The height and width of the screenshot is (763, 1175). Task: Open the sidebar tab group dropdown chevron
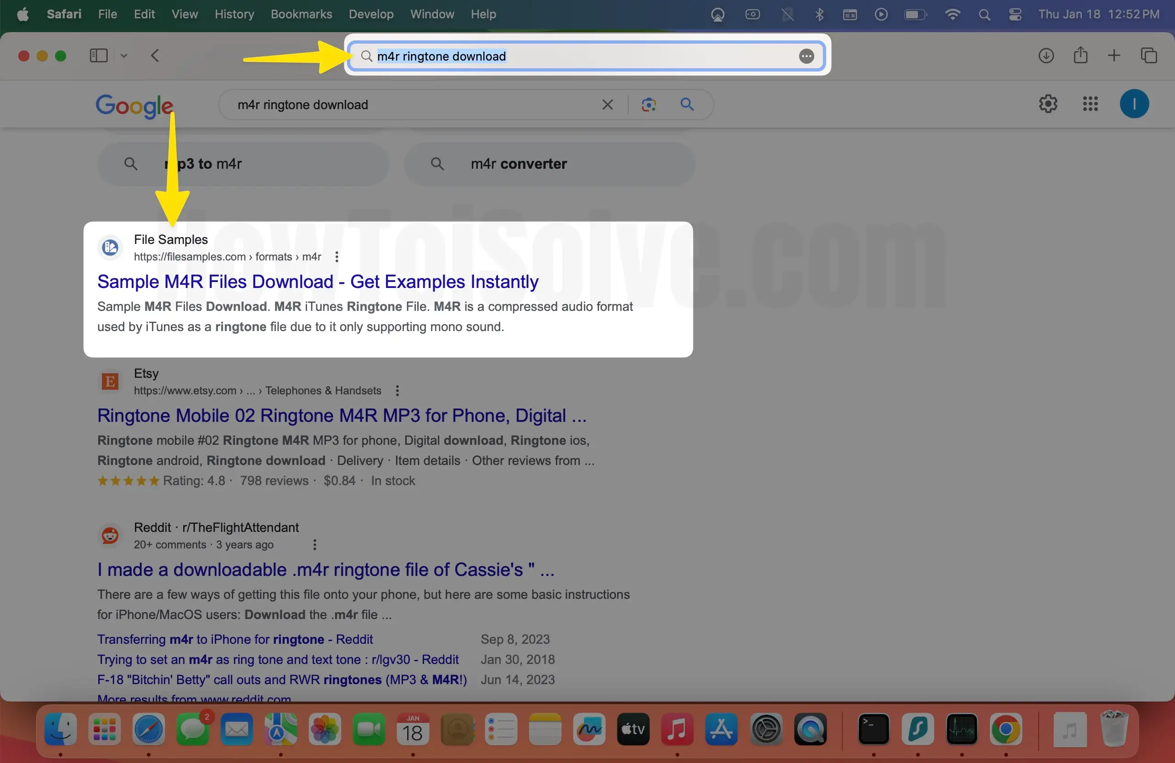124,56
